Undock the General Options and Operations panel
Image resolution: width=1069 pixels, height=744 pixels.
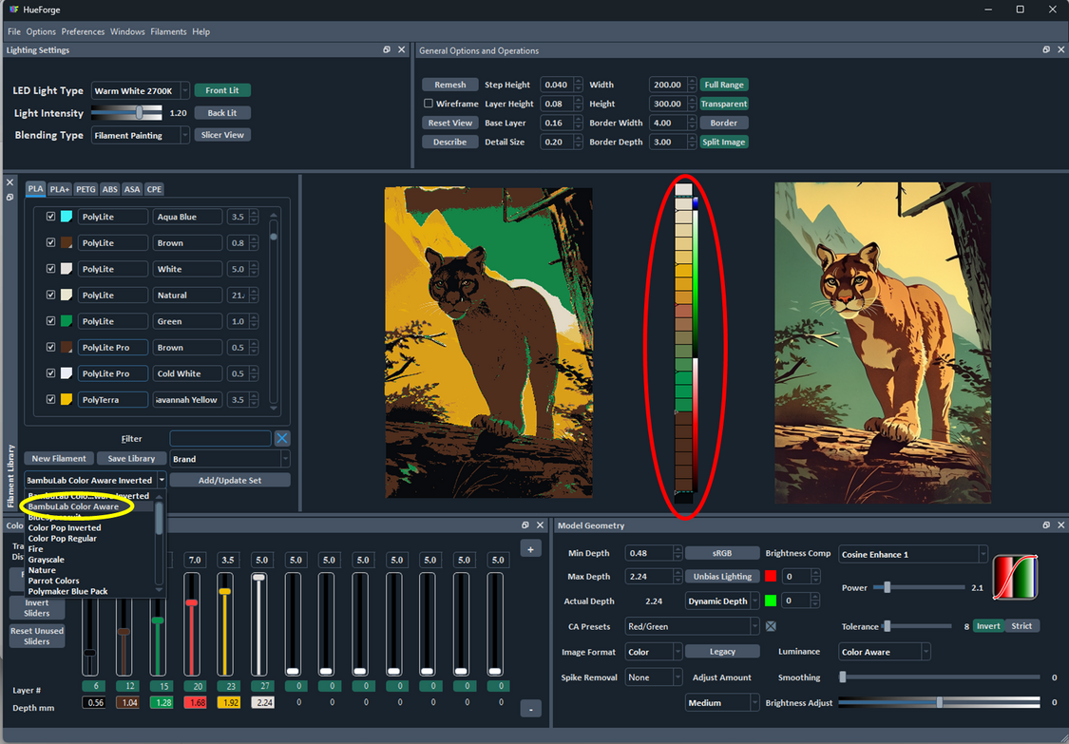(x=1046, y=49)
